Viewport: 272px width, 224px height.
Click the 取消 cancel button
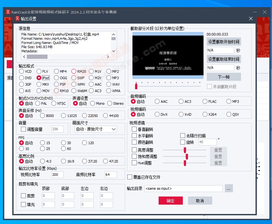[x=200, y=201]
